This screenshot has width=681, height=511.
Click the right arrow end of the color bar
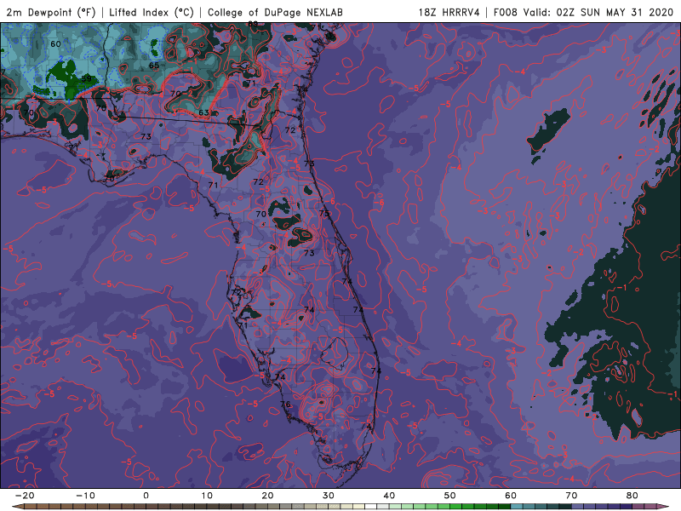coord(663,507)
